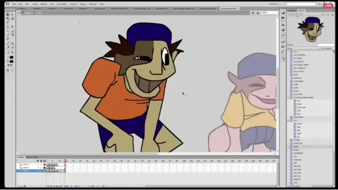Click the Pencil tool icon
The image size is (338, 190).
pyautogui.click(x=8, y=35)
